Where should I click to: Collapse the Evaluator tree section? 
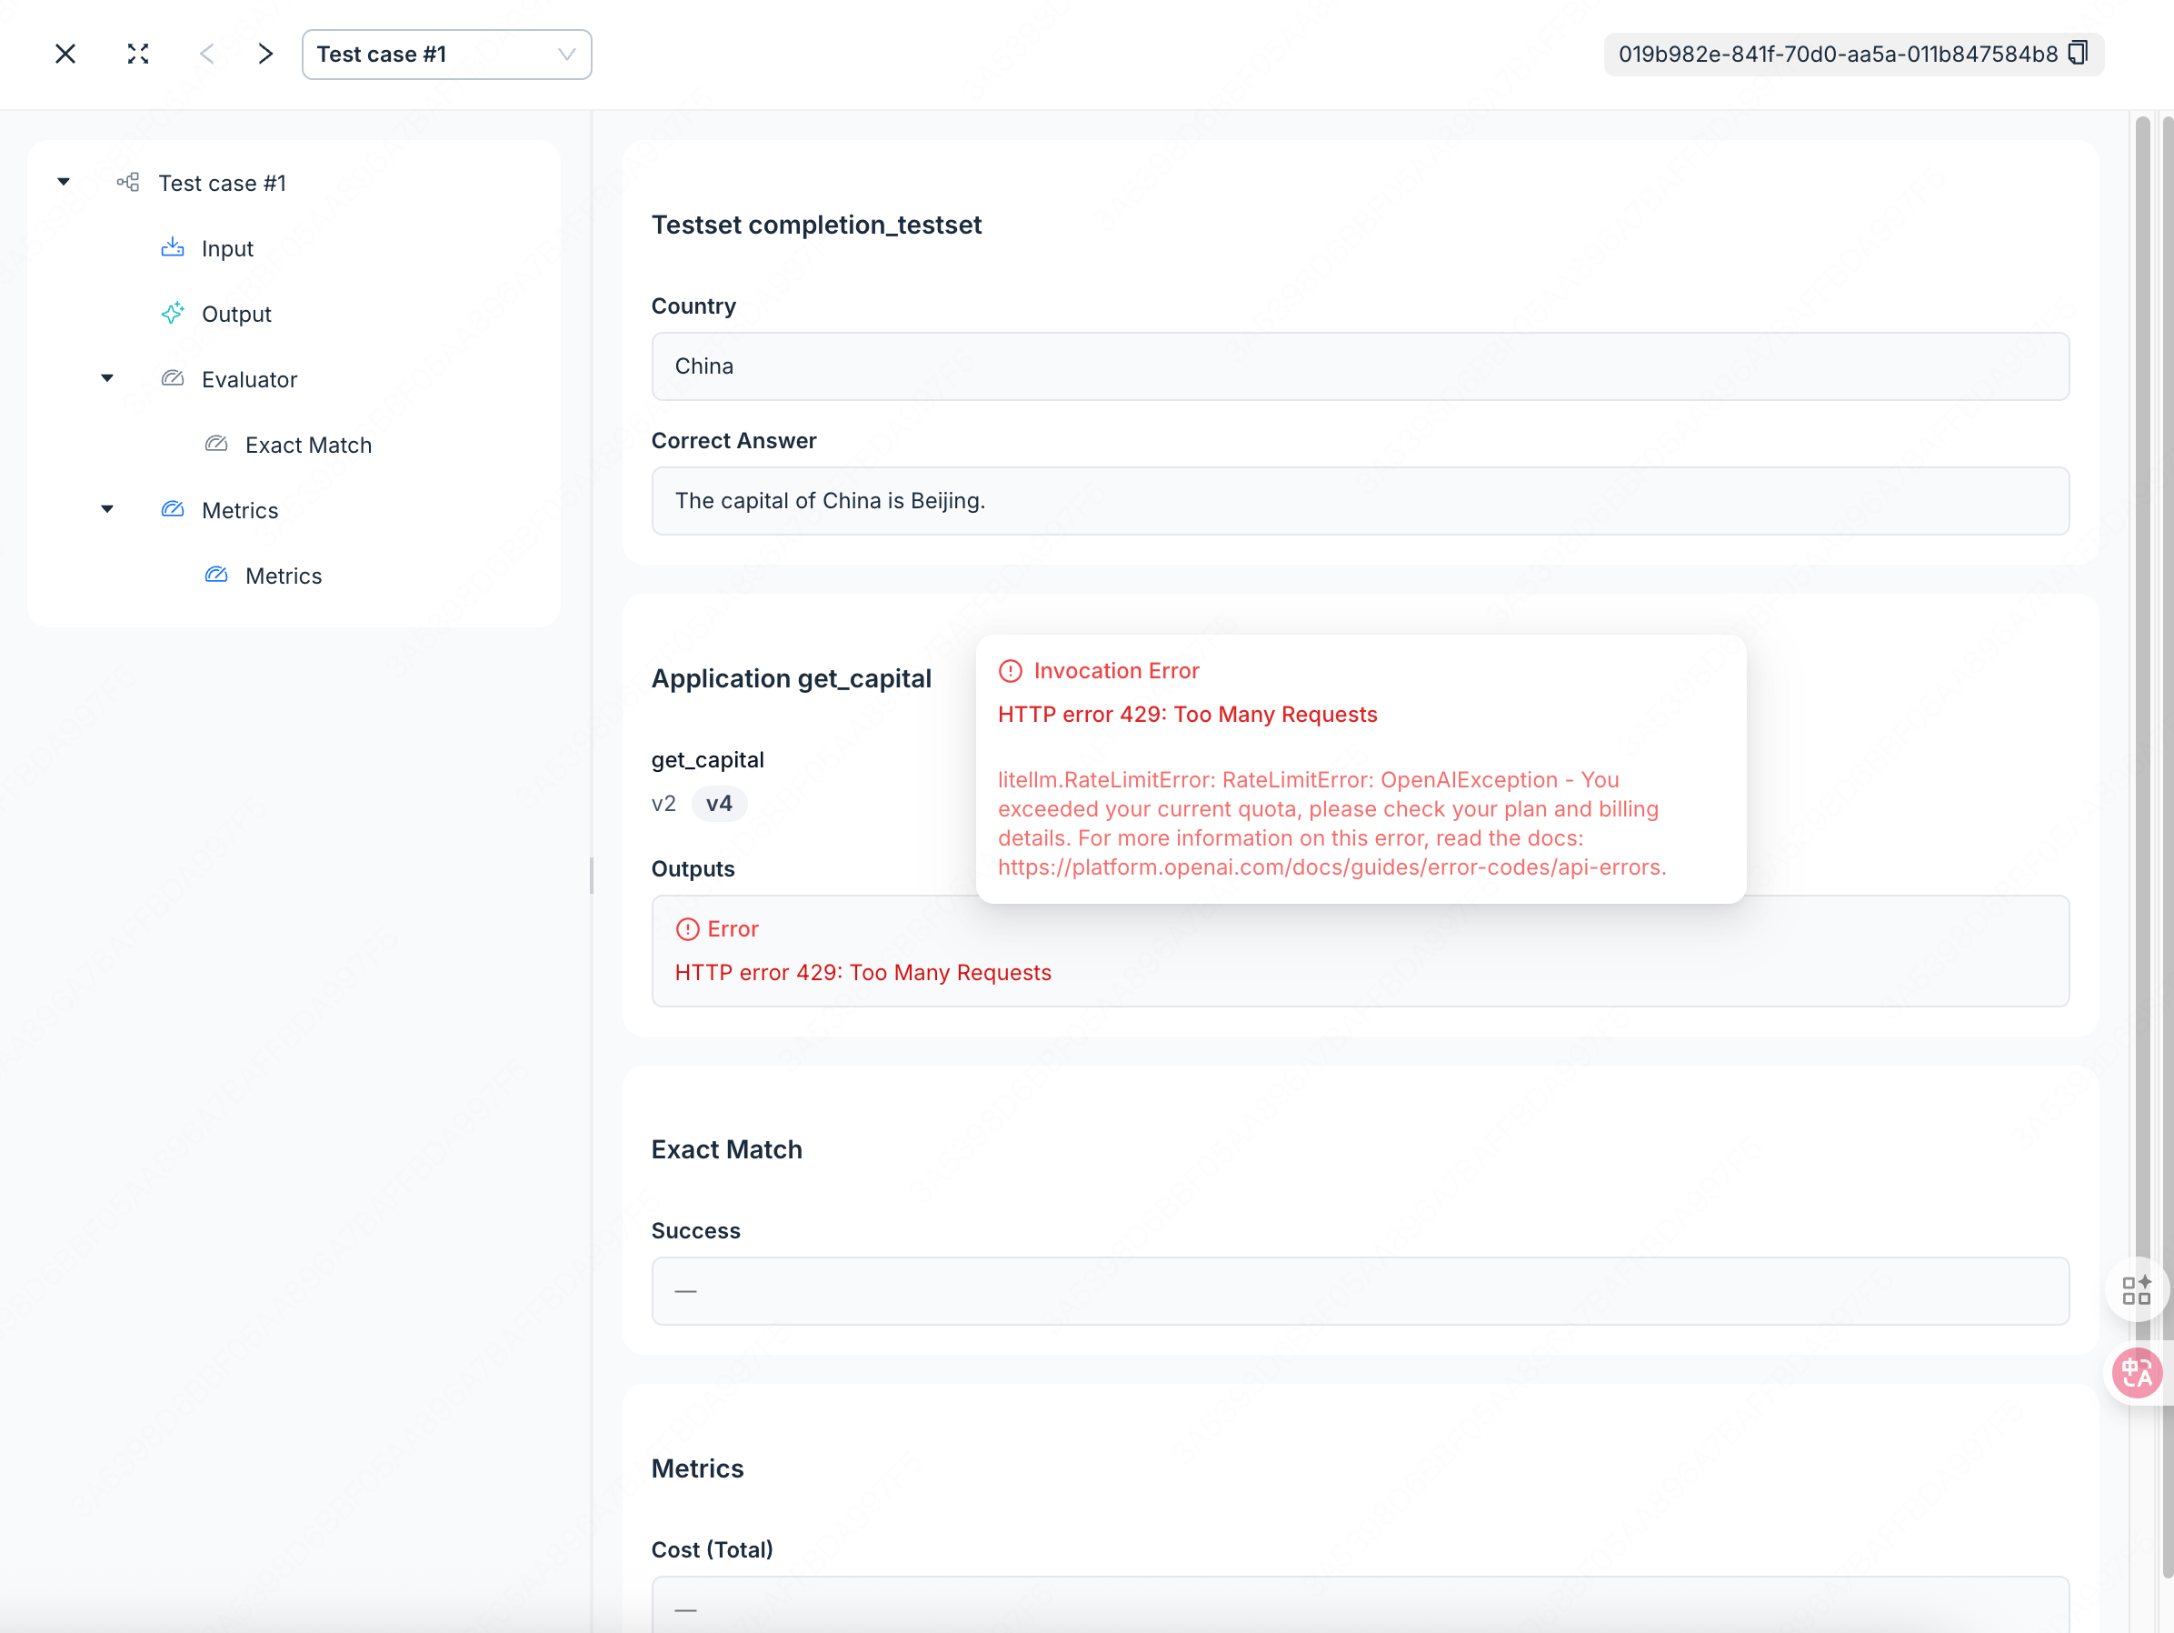[x=107, y=378]
